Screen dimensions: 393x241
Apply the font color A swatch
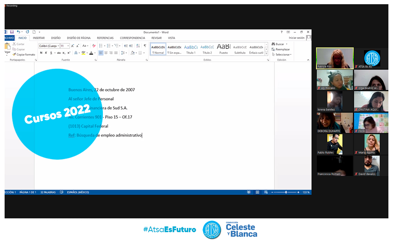pos(91,53)
